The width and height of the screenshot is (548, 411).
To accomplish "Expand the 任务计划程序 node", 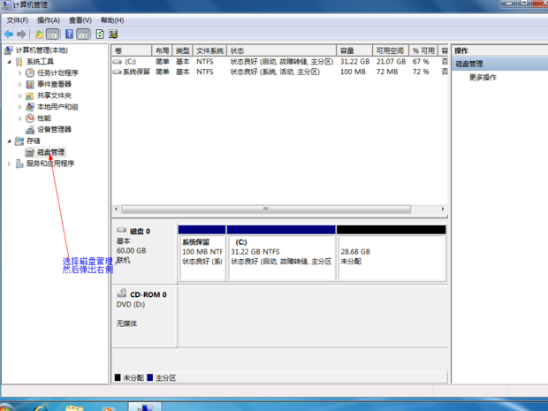I will pos(19,72).
